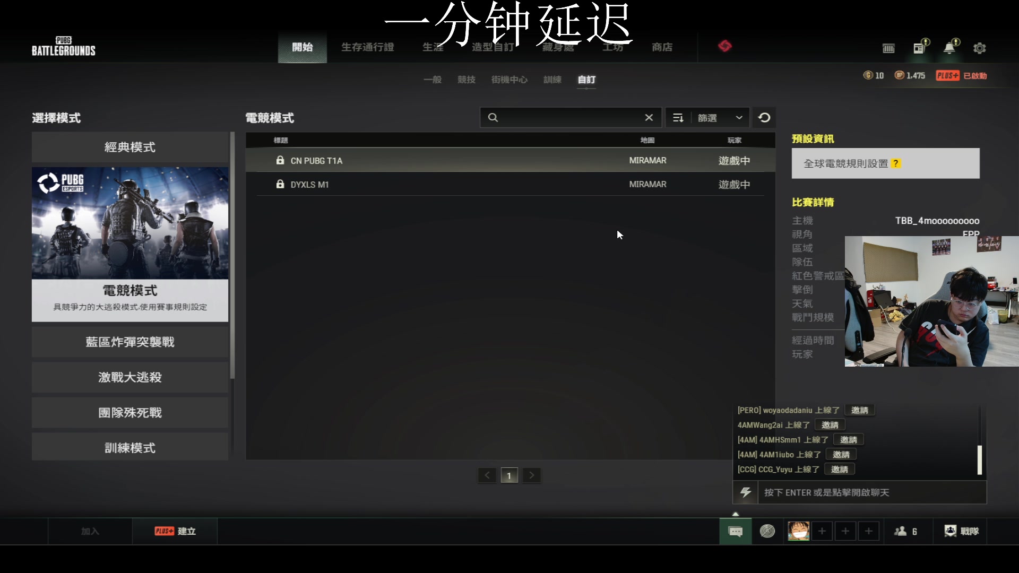This screenshot has width=1019, height=573.
Task: Open the 篩選 filter dropdown
Action: coord(720,118)
